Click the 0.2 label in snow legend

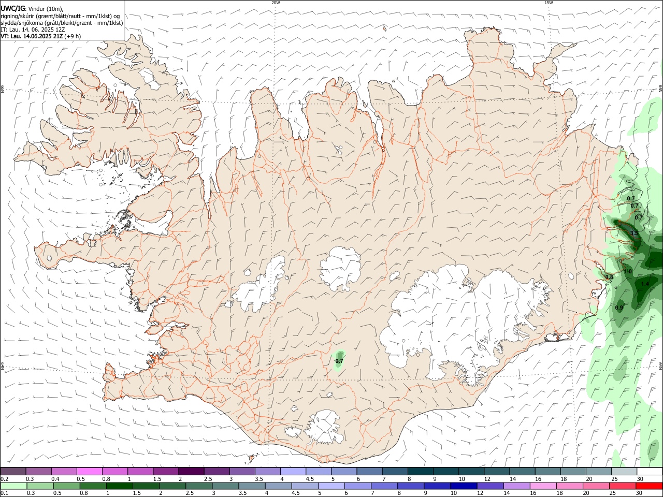click(4, 479)
